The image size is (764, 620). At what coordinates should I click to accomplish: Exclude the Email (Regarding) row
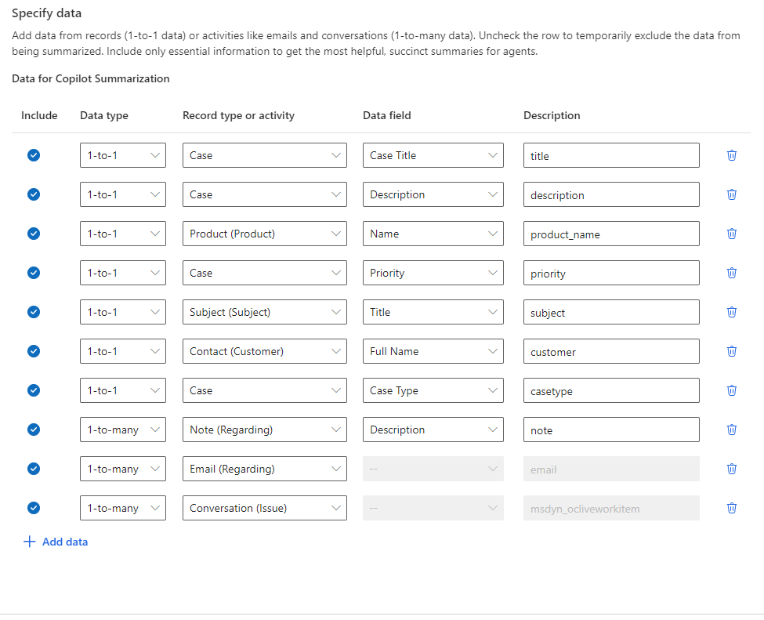point(34,469)
